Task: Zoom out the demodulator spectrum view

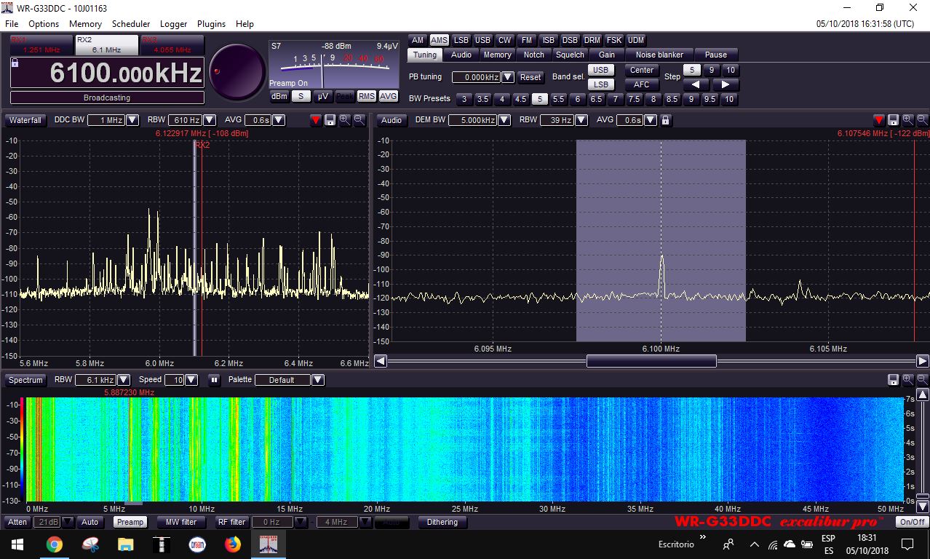Action: (x=921, y=119)
